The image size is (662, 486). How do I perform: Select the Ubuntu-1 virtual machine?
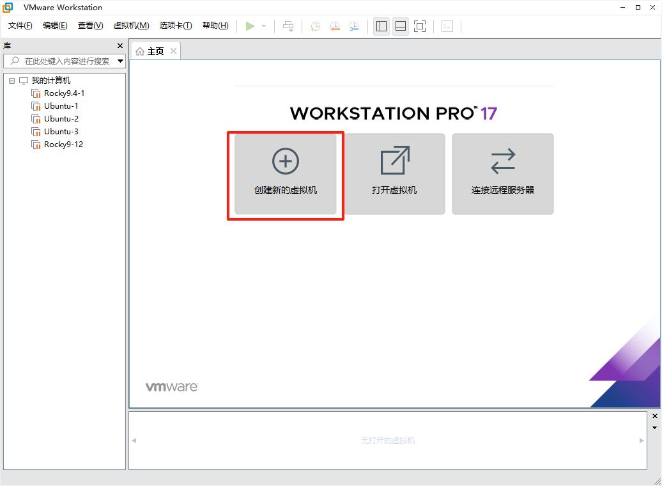point(61,106)
